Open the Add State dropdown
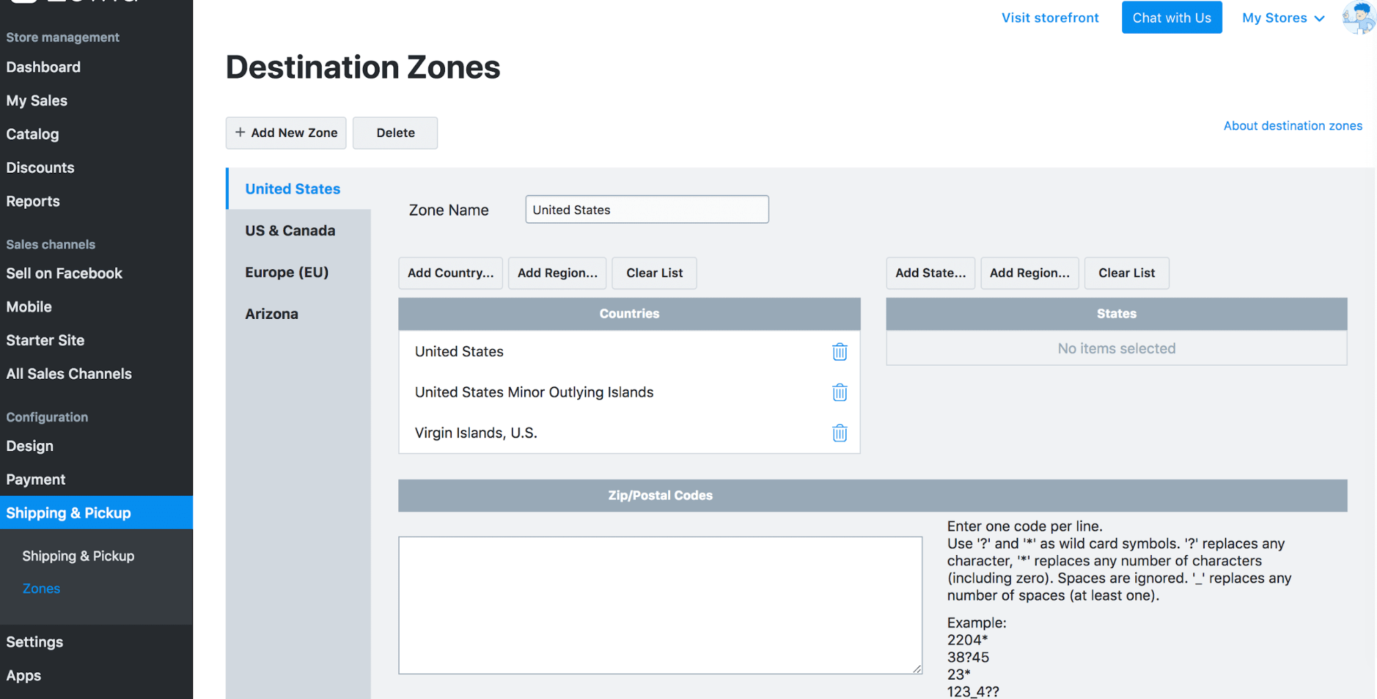1377x699 pixels. 930,273
